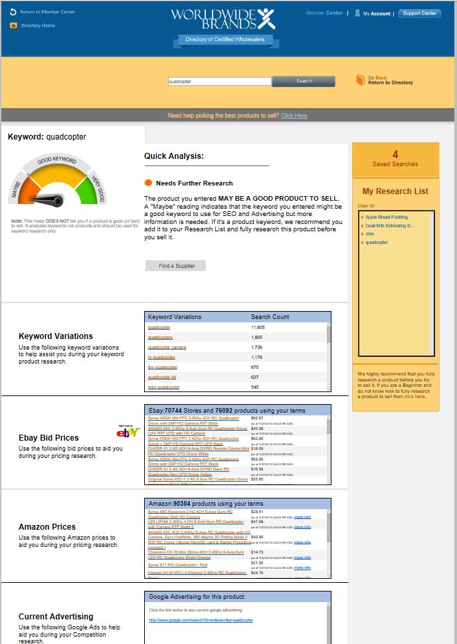457x644 pixels.
Task: Select Goat Milk Exfoliating saved search
Action: [390, 226]
